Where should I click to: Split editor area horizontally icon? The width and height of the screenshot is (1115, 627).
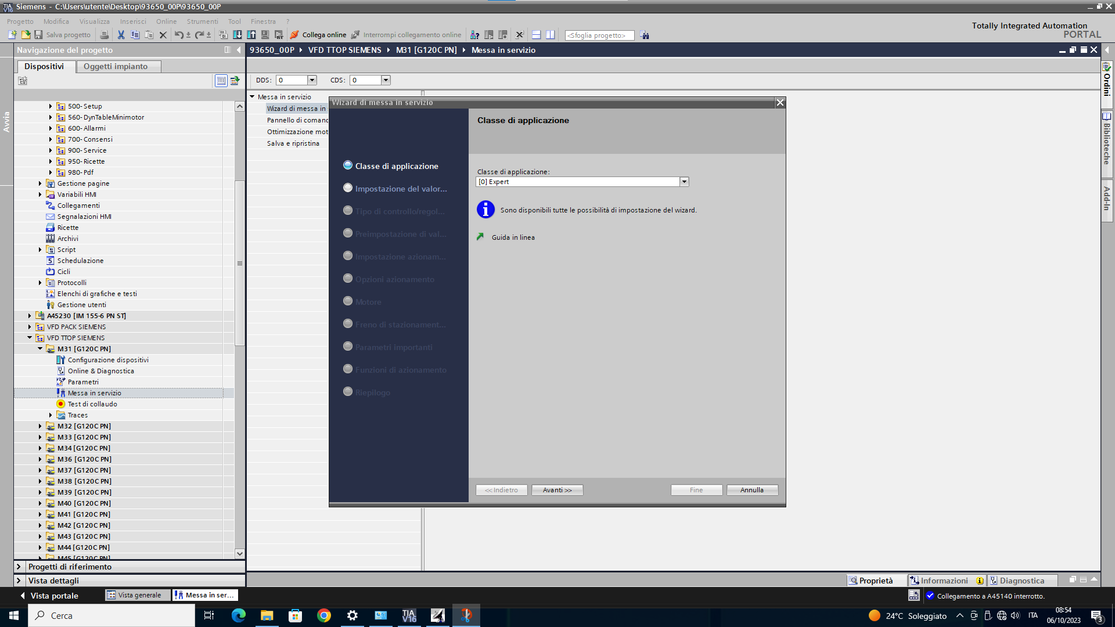(x=536, y=35)
